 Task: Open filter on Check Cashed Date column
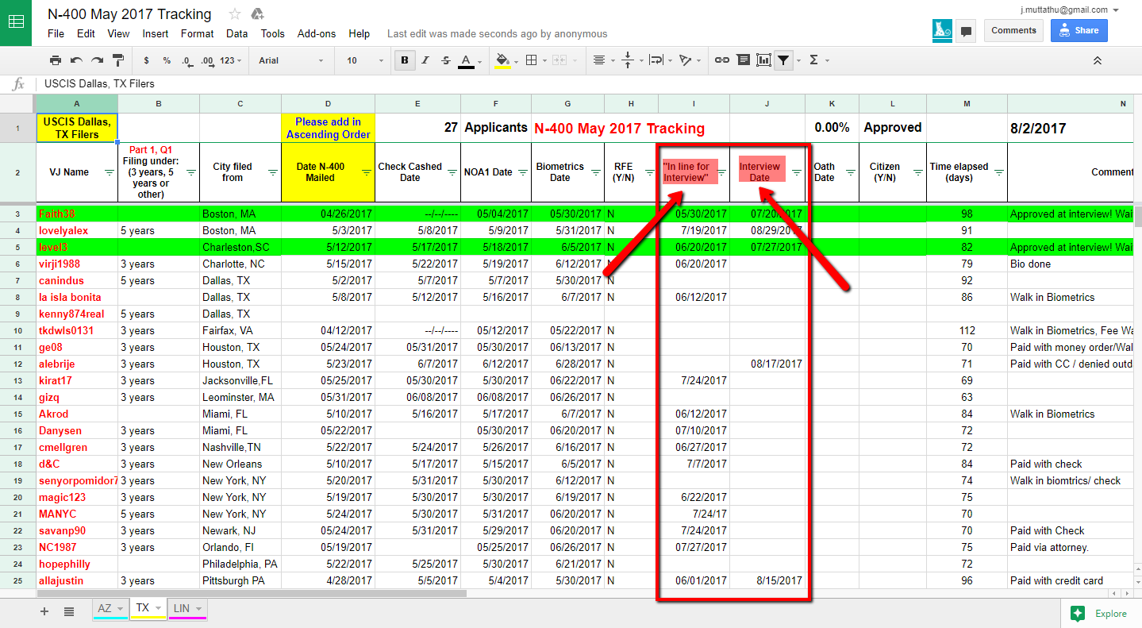click(452, 172)
